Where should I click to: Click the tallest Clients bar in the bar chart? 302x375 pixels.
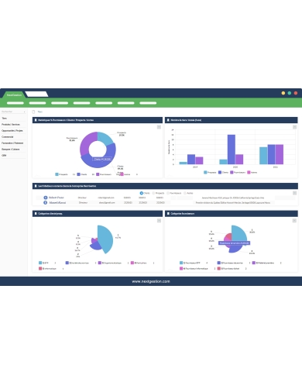click(x=232, y=150)
